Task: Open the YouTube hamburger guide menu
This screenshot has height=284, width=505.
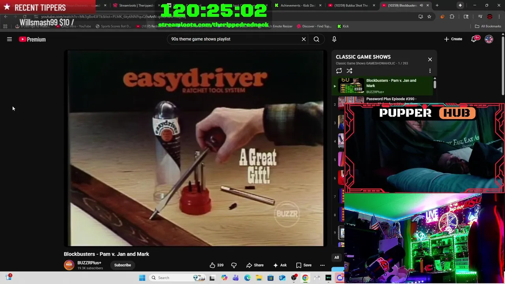Action: pyautogui.click(x=9, y=39)
